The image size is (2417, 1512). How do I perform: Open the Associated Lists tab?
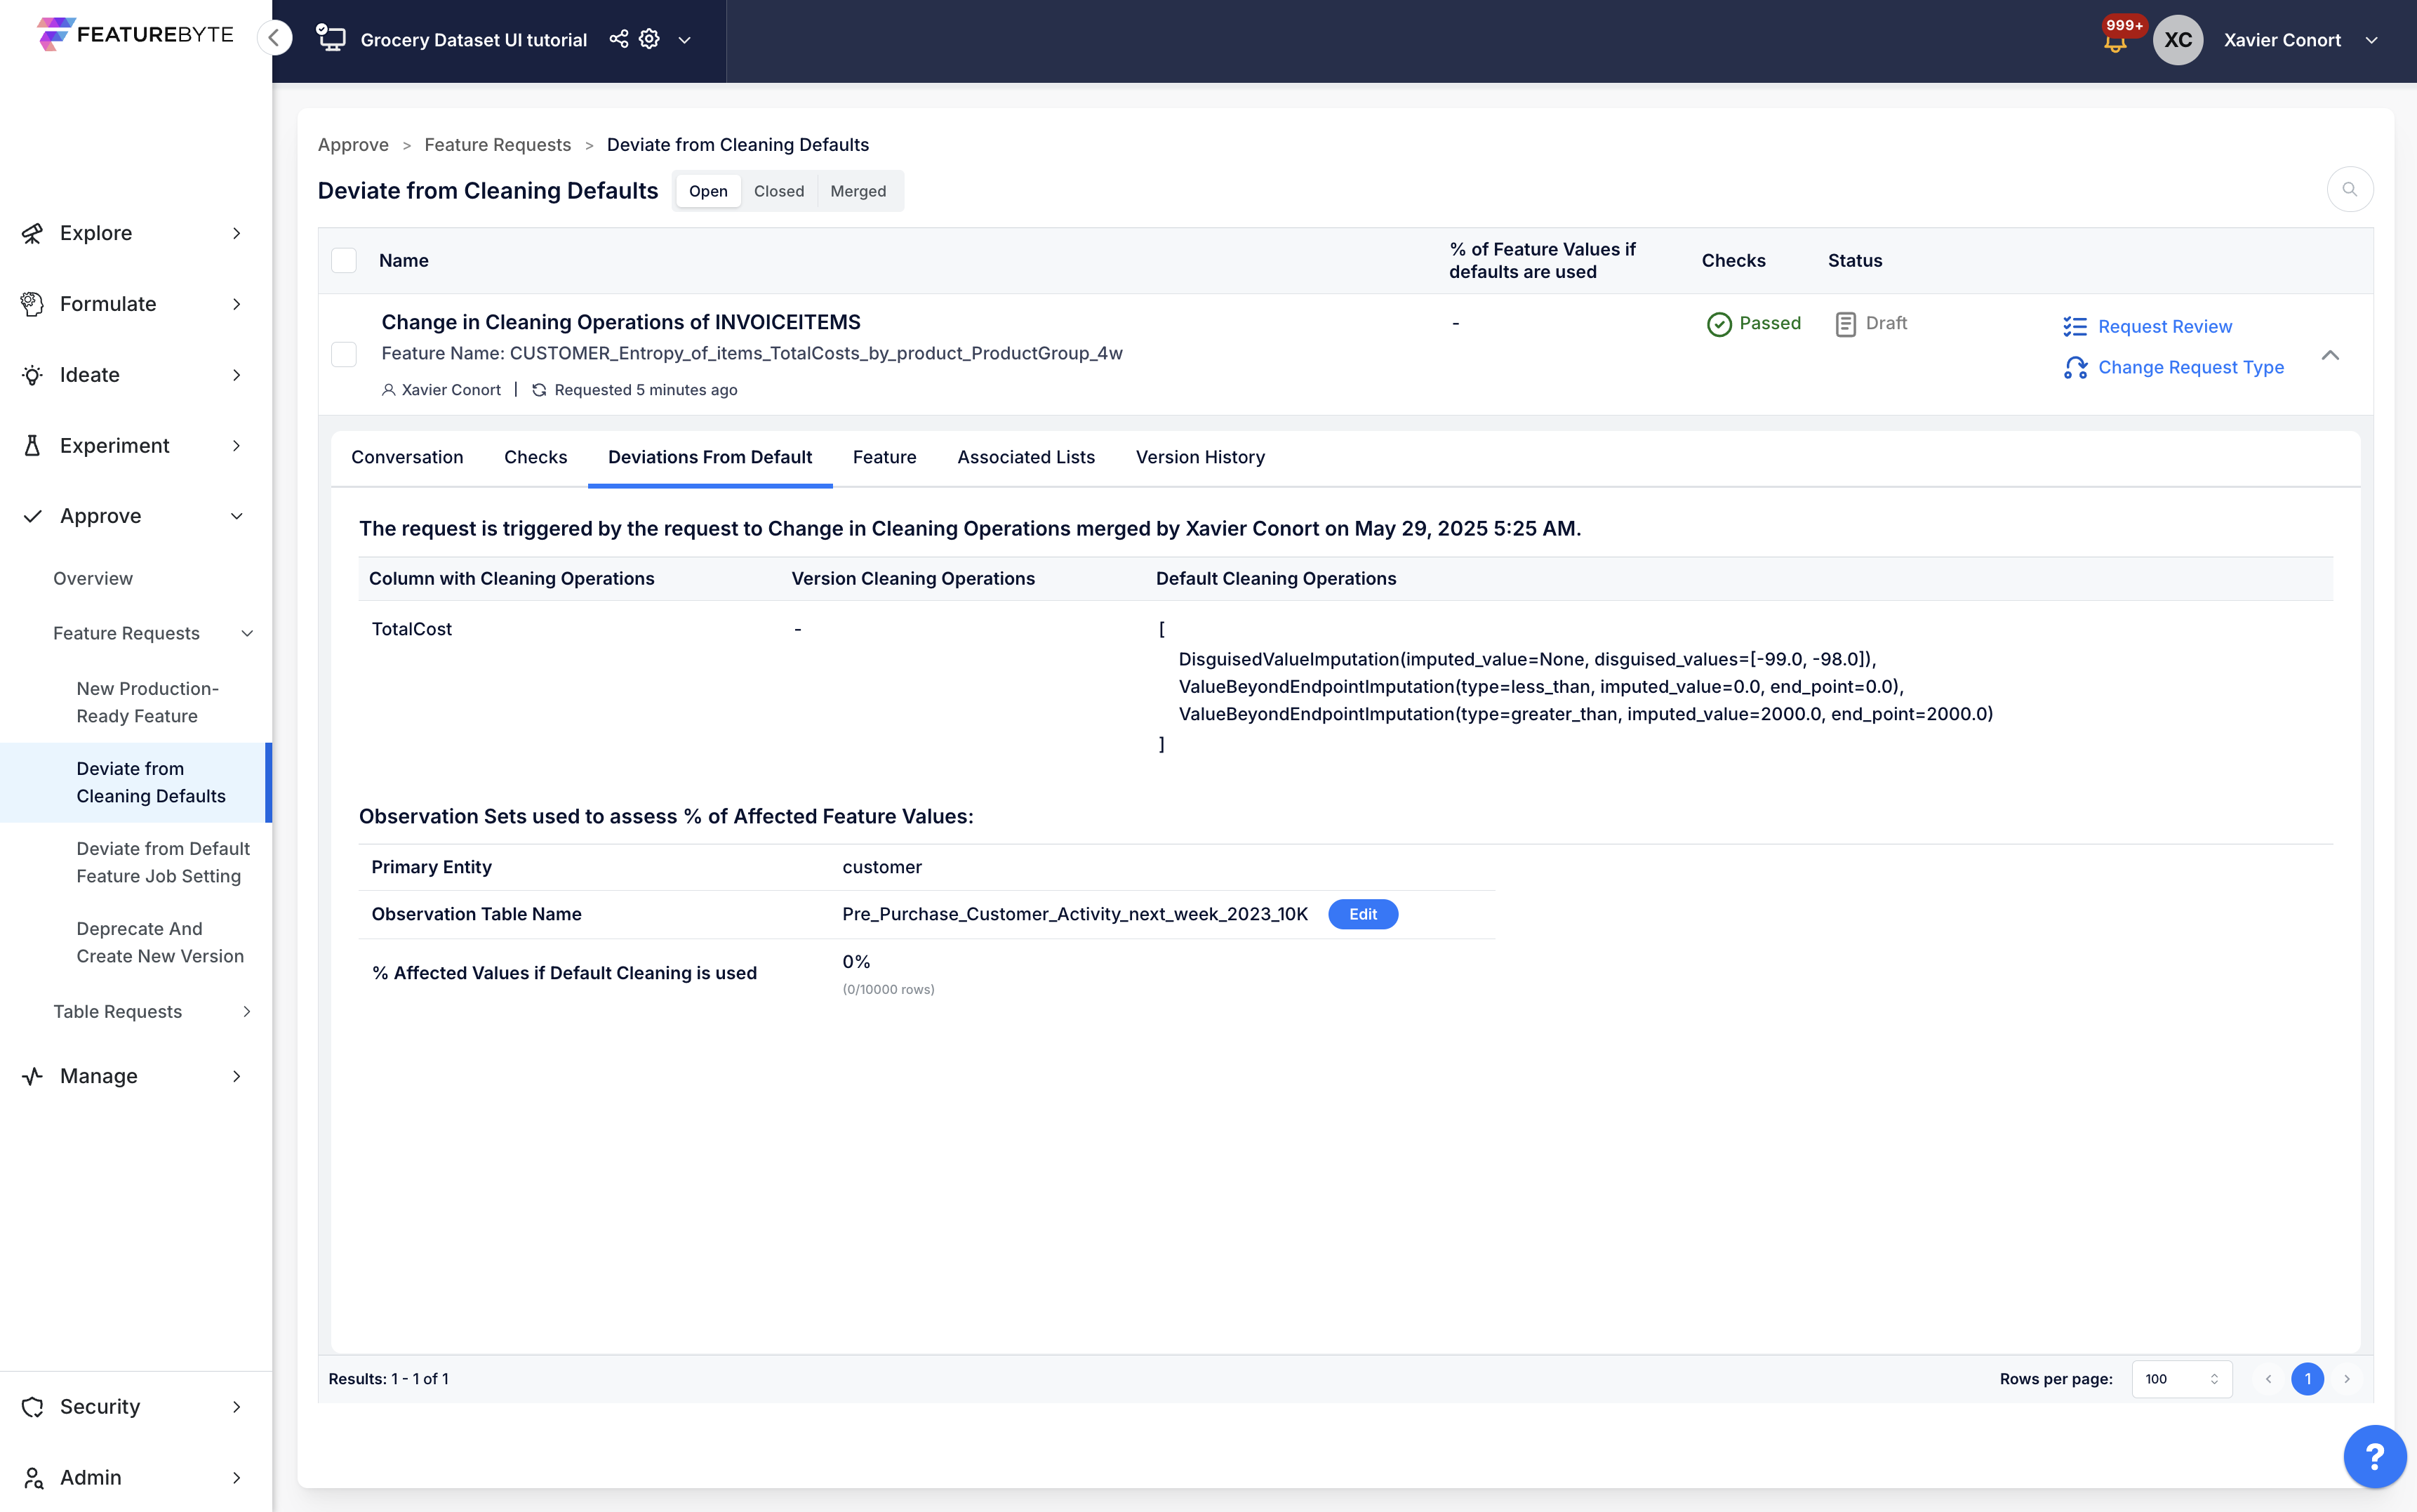pos(1025,457)
